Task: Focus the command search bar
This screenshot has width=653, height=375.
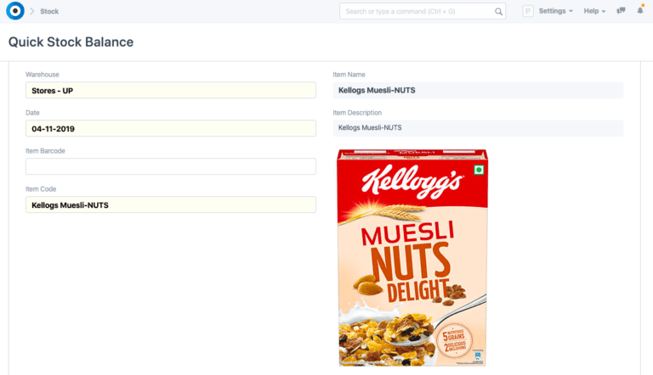Action: (x=416, y=11)
